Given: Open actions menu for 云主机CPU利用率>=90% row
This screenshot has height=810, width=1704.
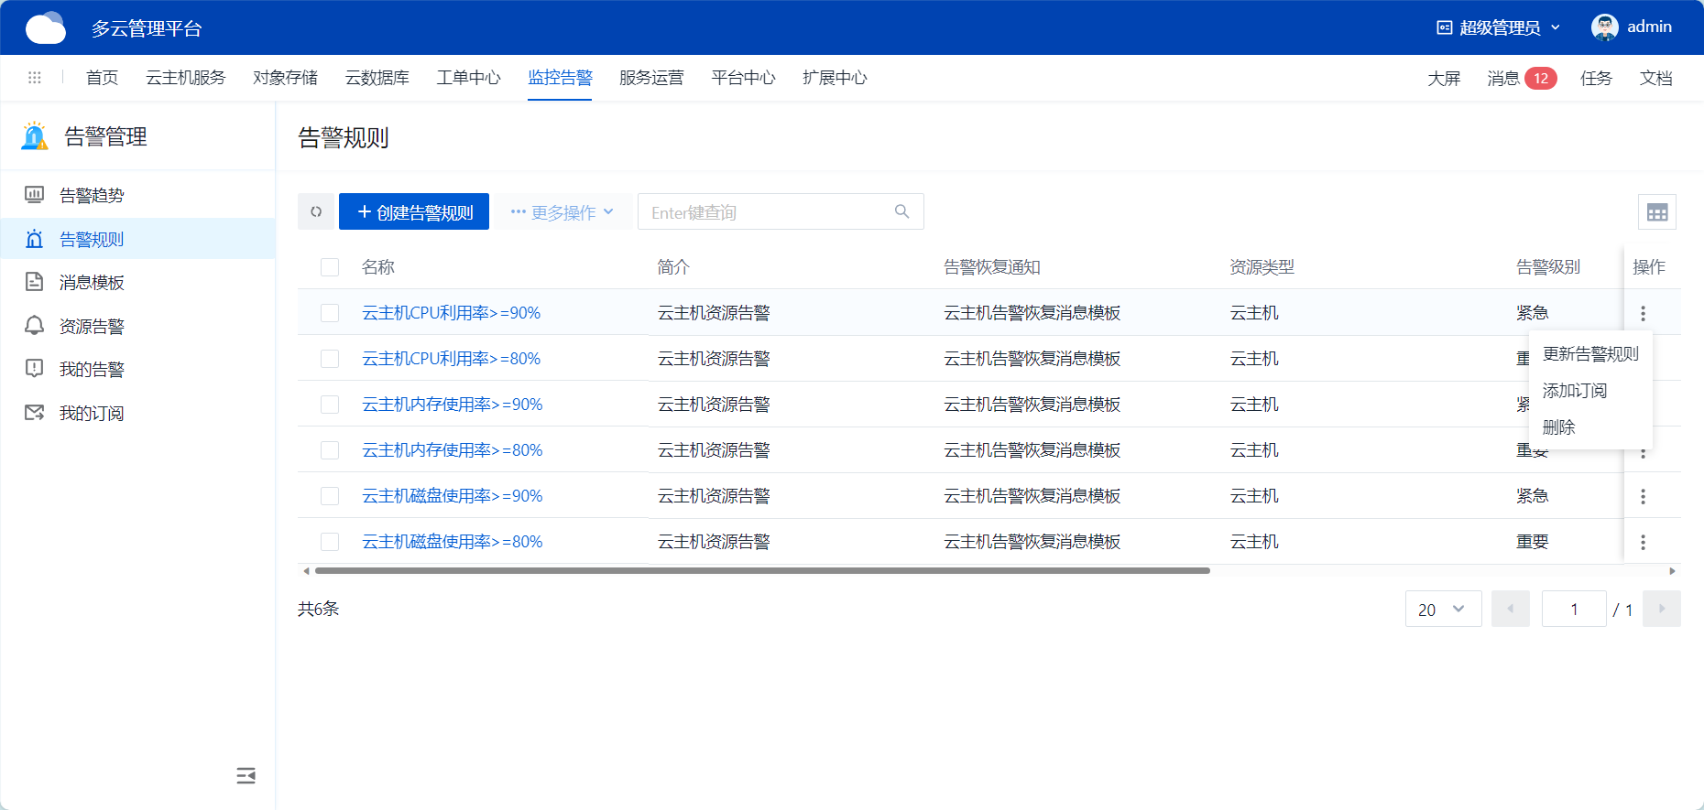Looking at the screenshot, I should pos(1643,313).
